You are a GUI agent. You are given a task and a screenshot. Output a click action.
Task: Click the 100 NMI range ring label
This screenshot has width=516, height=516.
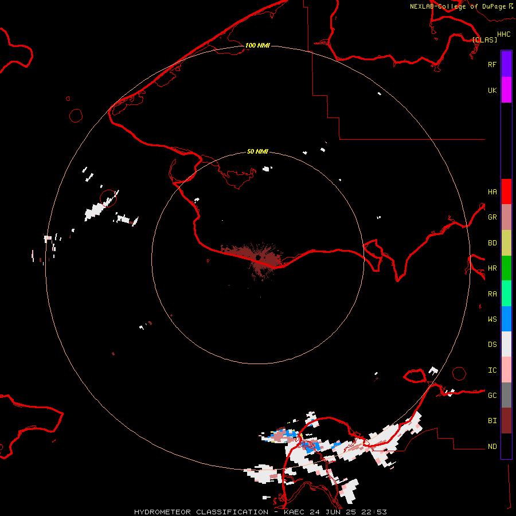click(x=257, y=45)
